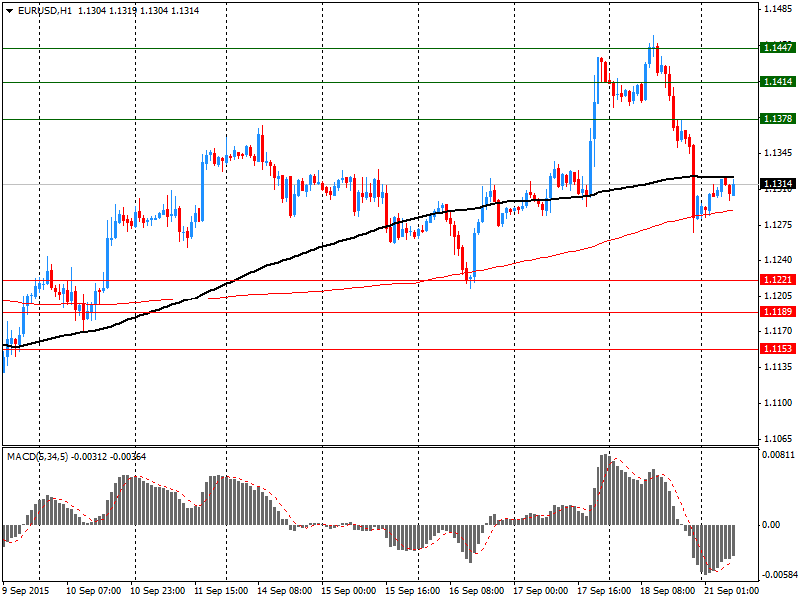This screenshot has width=798, height=599.
Task: Click the 21 Sep 01:00 time label
Action: click(731, 591)
